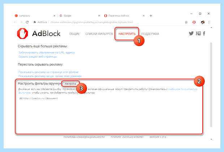The height and width of the screenshot is (152, 224).
Task: Click the Скрывать еще больше рекламы heading
Action: [43, 46]
